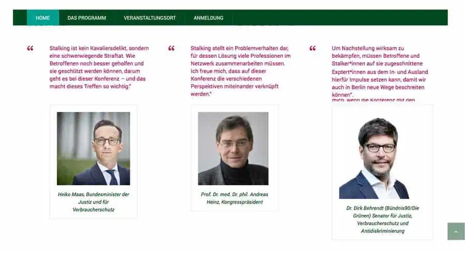
Task: Click the caption naming Andreas Heinz, Kongresspräsident
Action: coord(235,198)
